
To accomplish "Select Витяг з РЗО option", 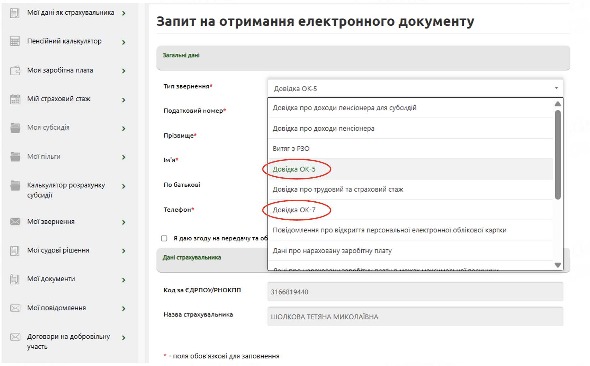I will tap(291, 149).
